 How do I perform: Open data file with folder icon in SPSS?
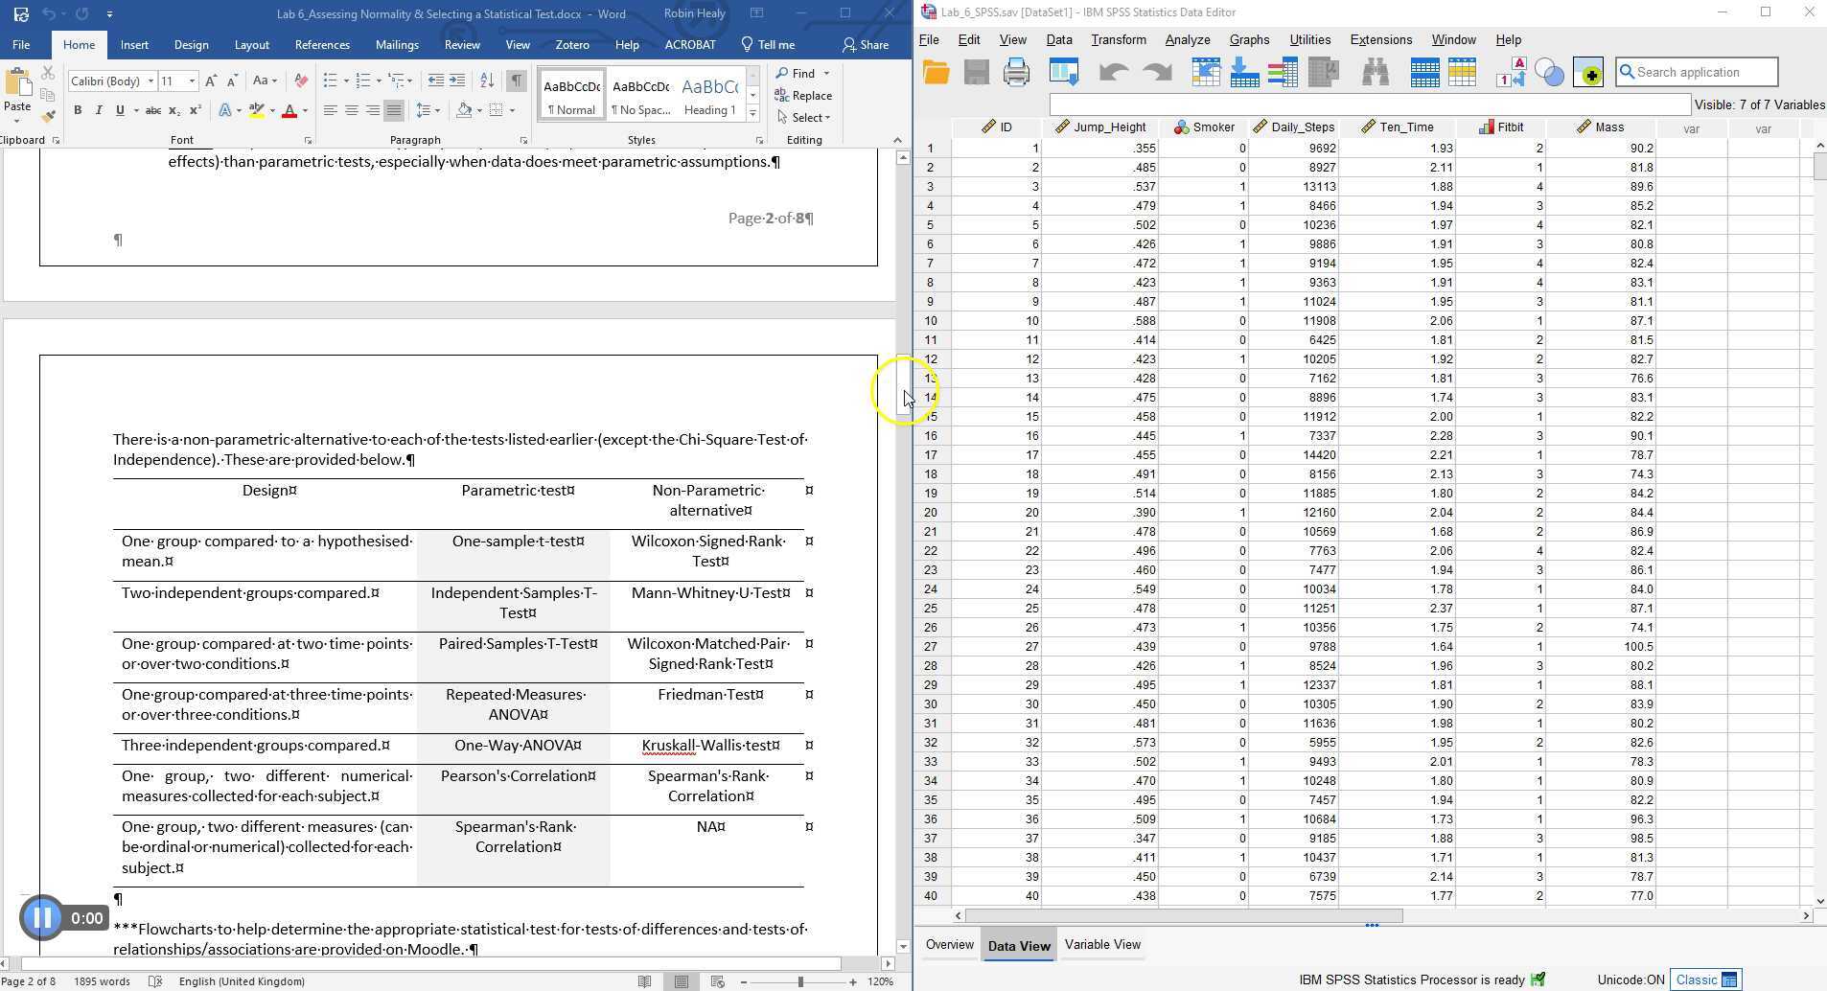pyautogui.click(x=936, y=73)
